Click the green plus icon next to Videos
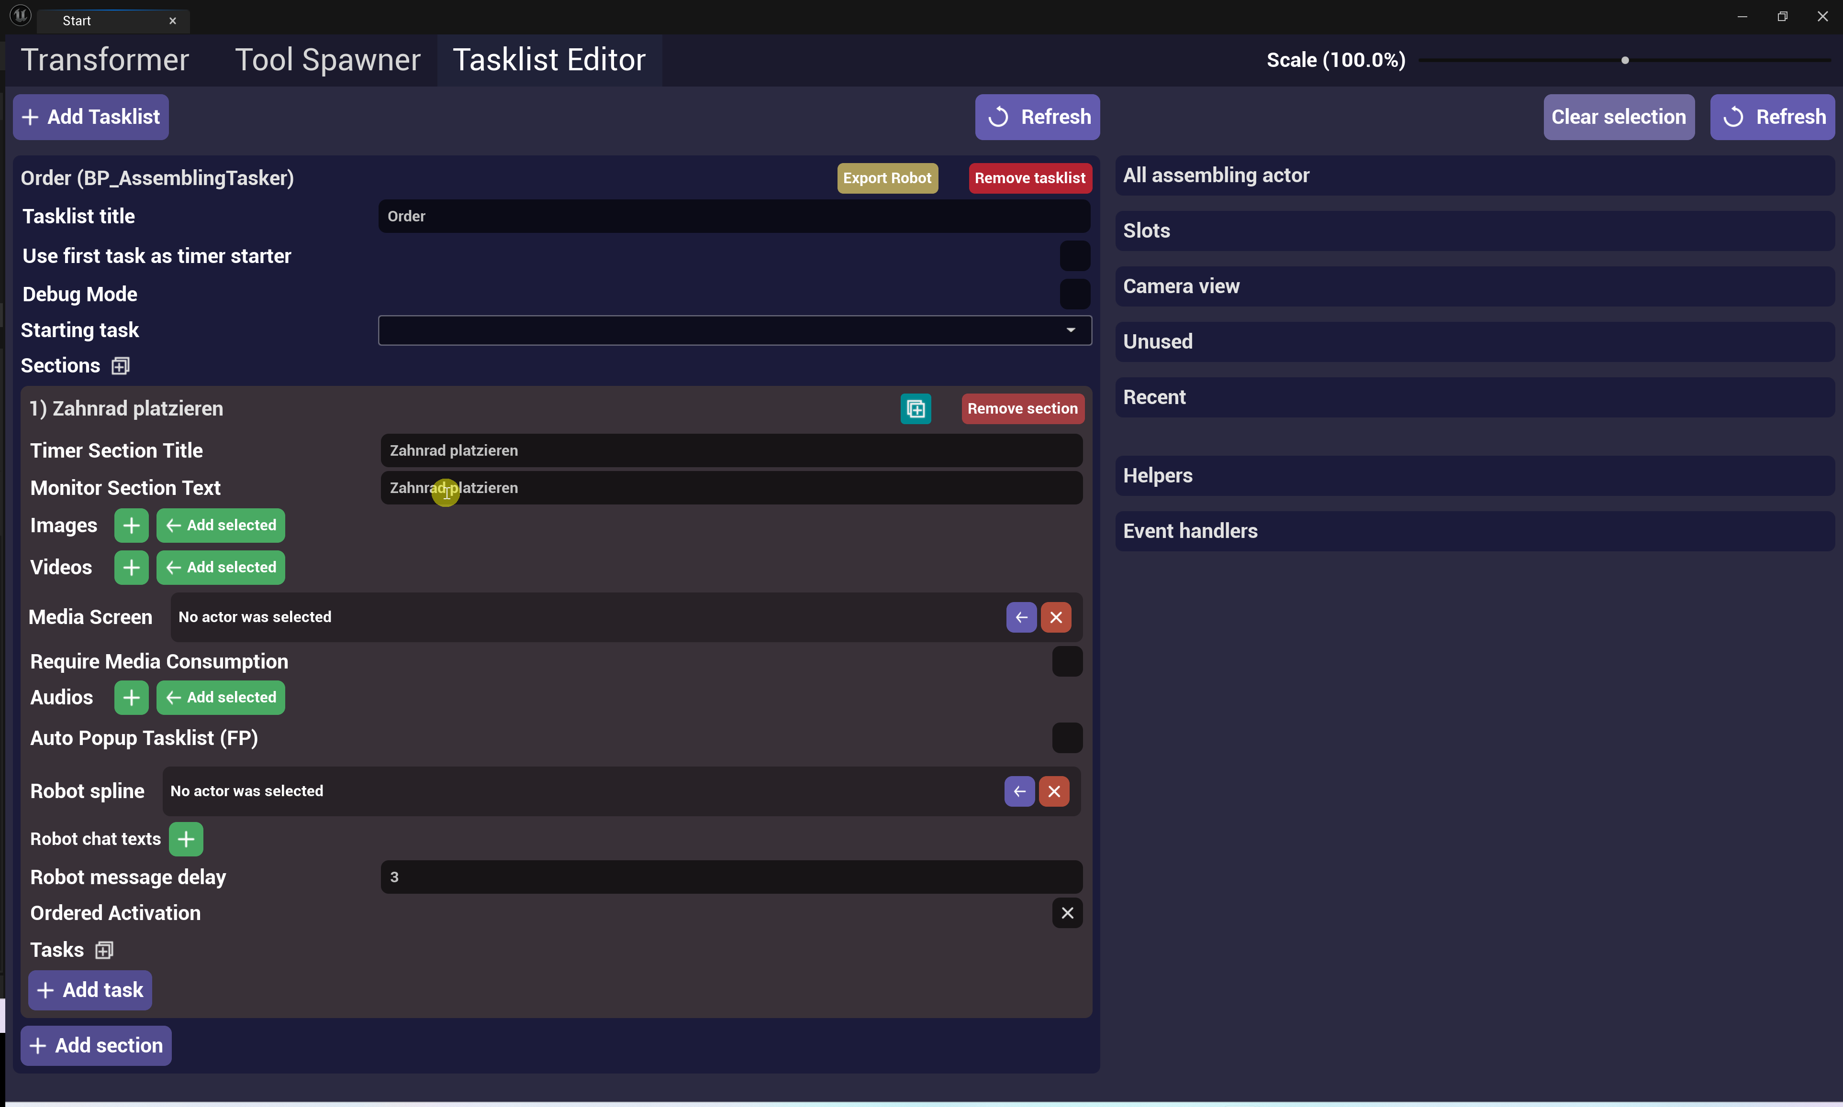The image size is (1843, 1107). [x=131, y=568]
